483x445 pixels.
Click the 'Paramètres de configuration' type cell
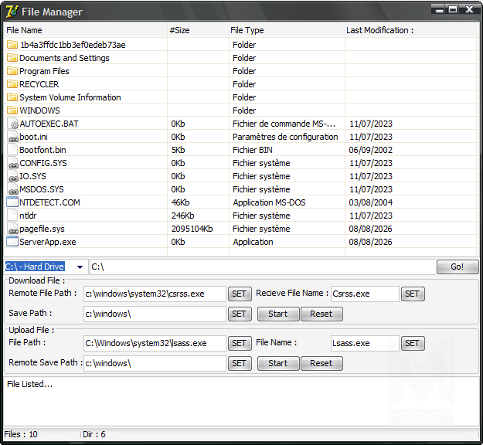coord(285,137)
